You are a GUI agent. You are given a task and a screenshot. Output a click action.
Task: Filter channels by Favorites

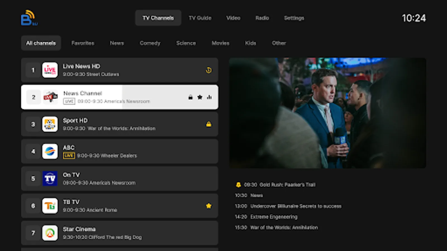coord(83,43)
